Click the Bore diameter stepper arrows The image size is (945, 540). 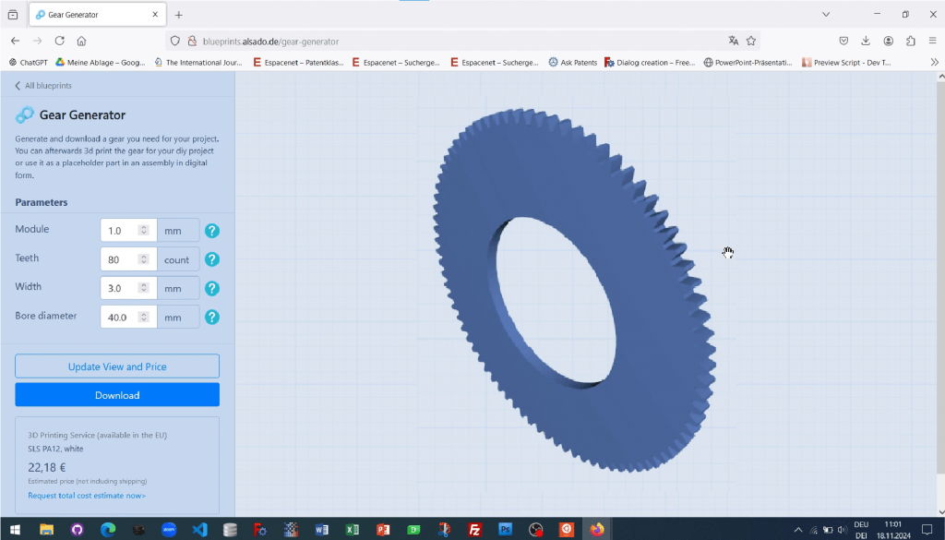[x=143, y=317]
